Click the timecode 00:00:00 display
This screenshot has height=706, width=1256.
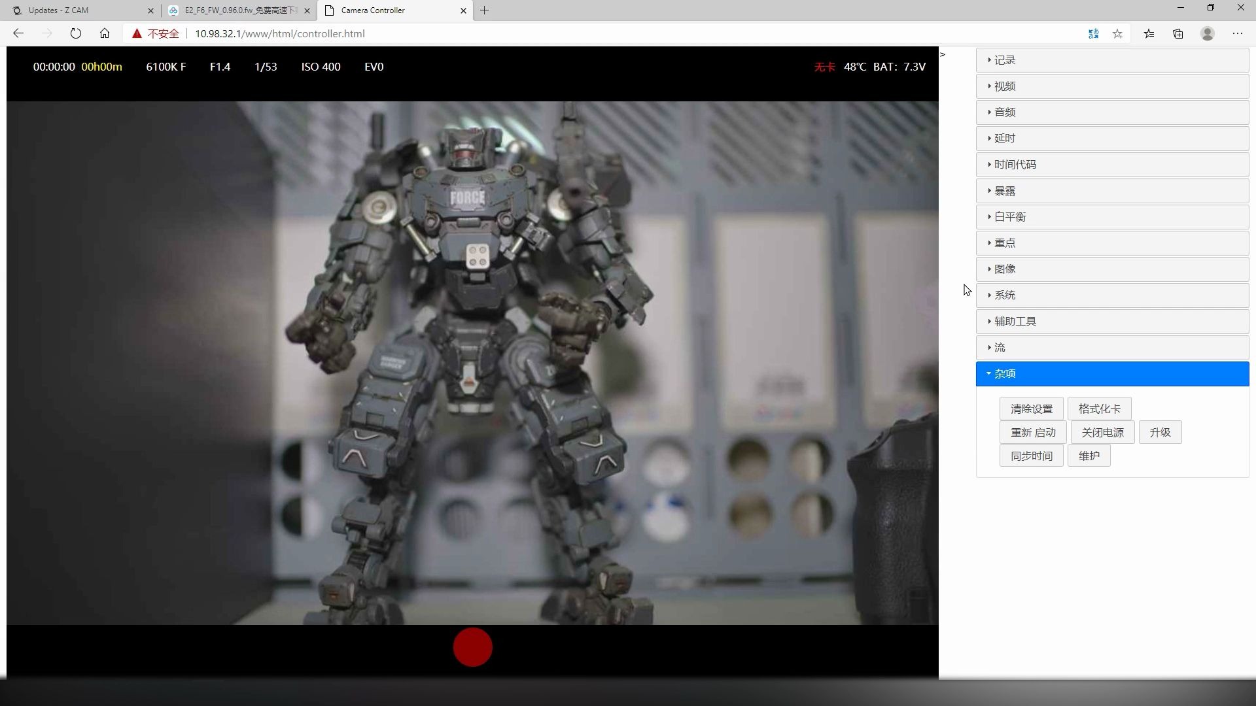point(54,66)
